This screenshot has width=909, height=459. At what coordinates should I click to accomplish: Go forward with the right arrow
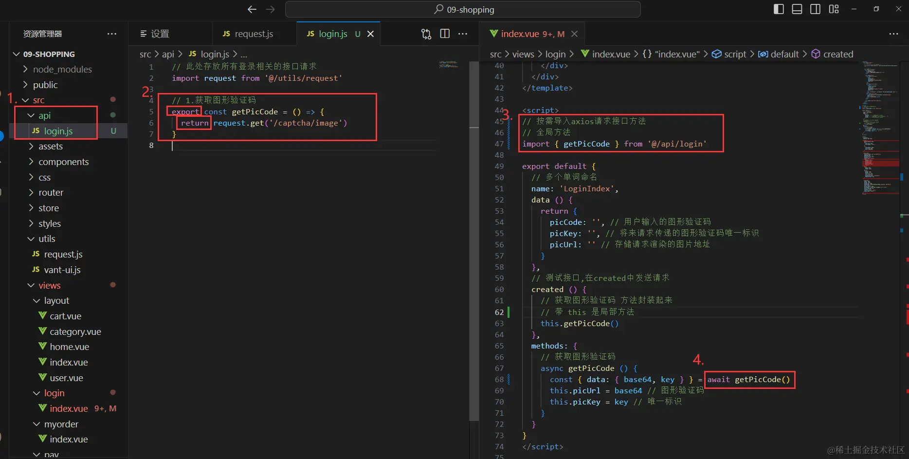tap(271, 9)
